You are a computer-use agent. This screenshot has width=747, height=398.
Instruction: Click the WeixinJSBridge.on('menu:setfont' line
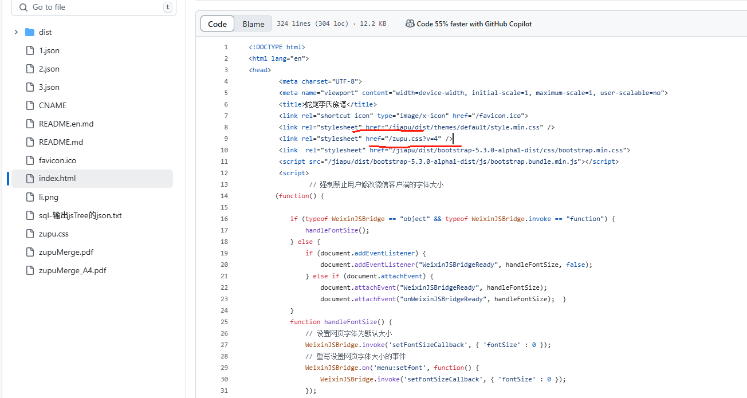point(392,368)
